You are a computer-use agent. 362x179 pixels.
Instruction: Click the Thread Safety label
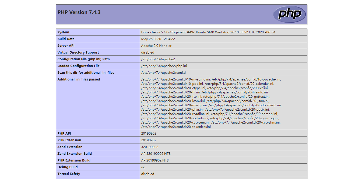pos(69,174)
